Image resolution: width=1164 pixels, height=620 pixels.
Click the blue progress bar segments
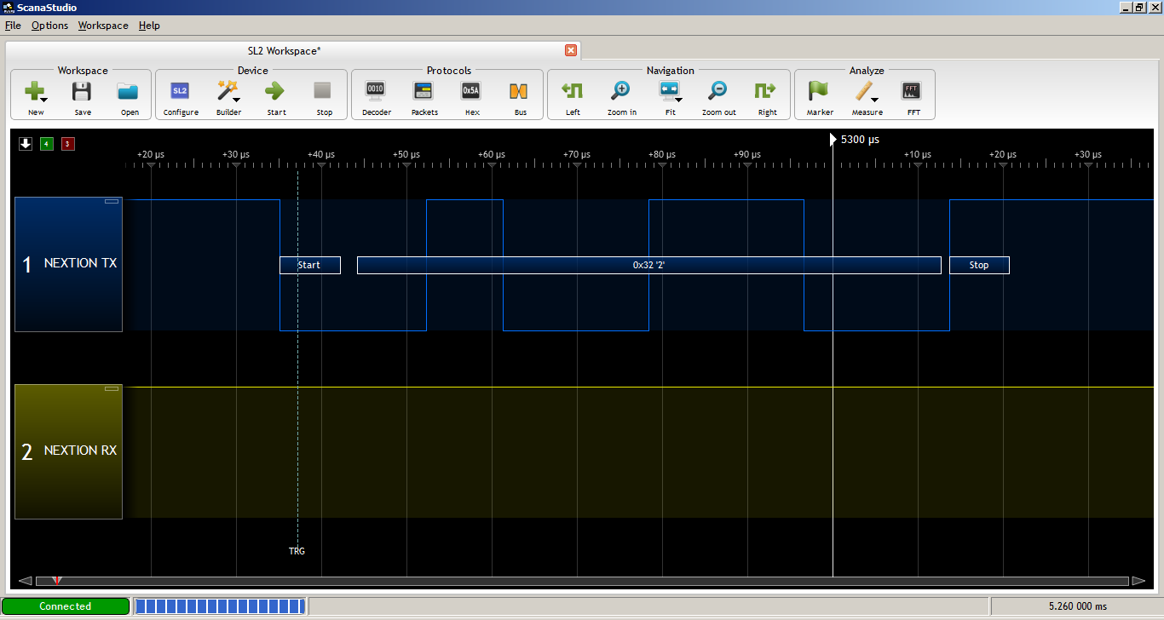point(220,606)
